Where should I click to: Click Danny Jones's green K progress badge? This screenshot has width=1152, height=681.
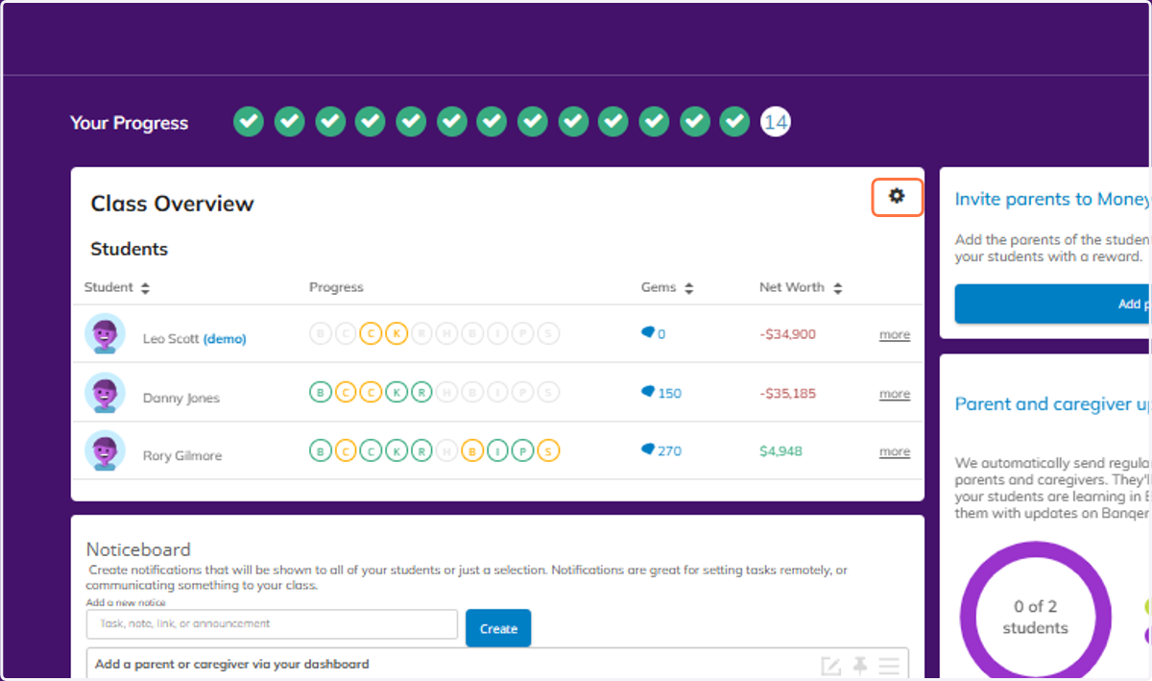(396, 392)
